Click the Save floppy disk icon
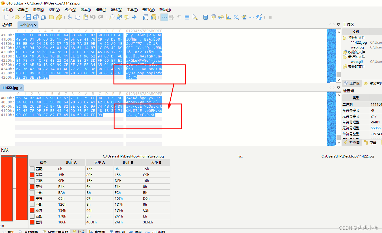This screenshot has height=233, width=382. (x=29, y=17)
